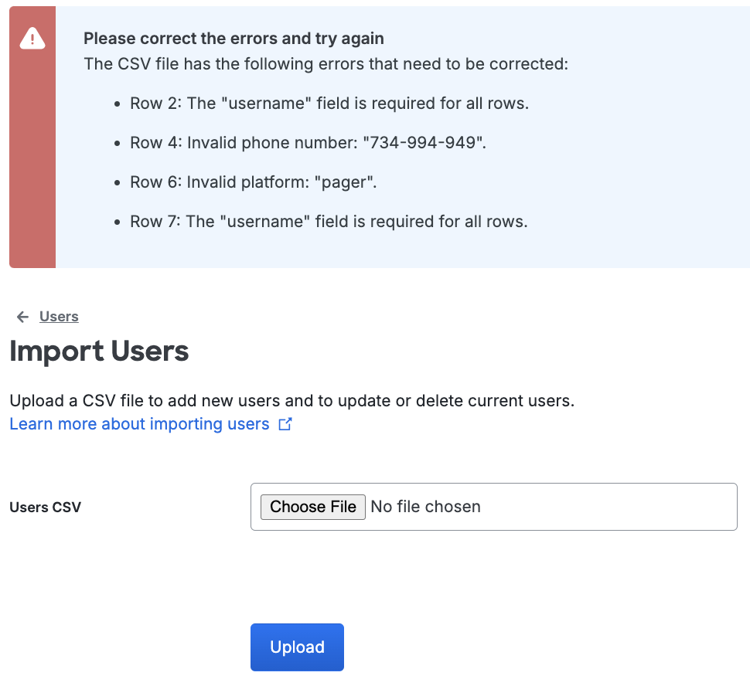Viewport: 750px width, 686px height.
Task: Select the alert banner exclamation symbol
Action: click(32, 39)
